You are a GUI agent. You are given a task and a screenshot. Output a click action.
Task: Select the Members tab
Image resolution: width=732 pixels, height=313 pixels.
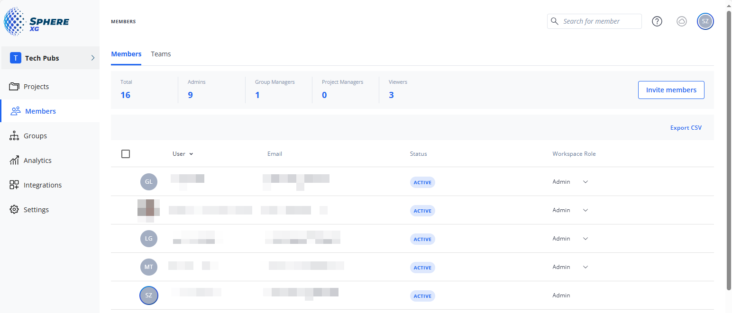126,54
